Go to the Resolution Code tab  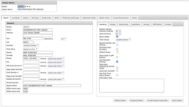coord(89,18)
